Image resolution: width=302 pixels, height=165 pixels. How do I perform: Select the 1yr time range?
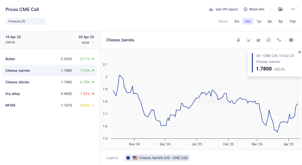pyautogui.click(x=259, y=21)
